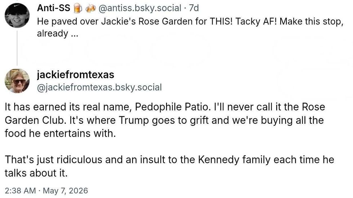Open the @jackiefromtexas.bsky.social handle link
This screenshot has width=353, height=198.
pos(99,87)
